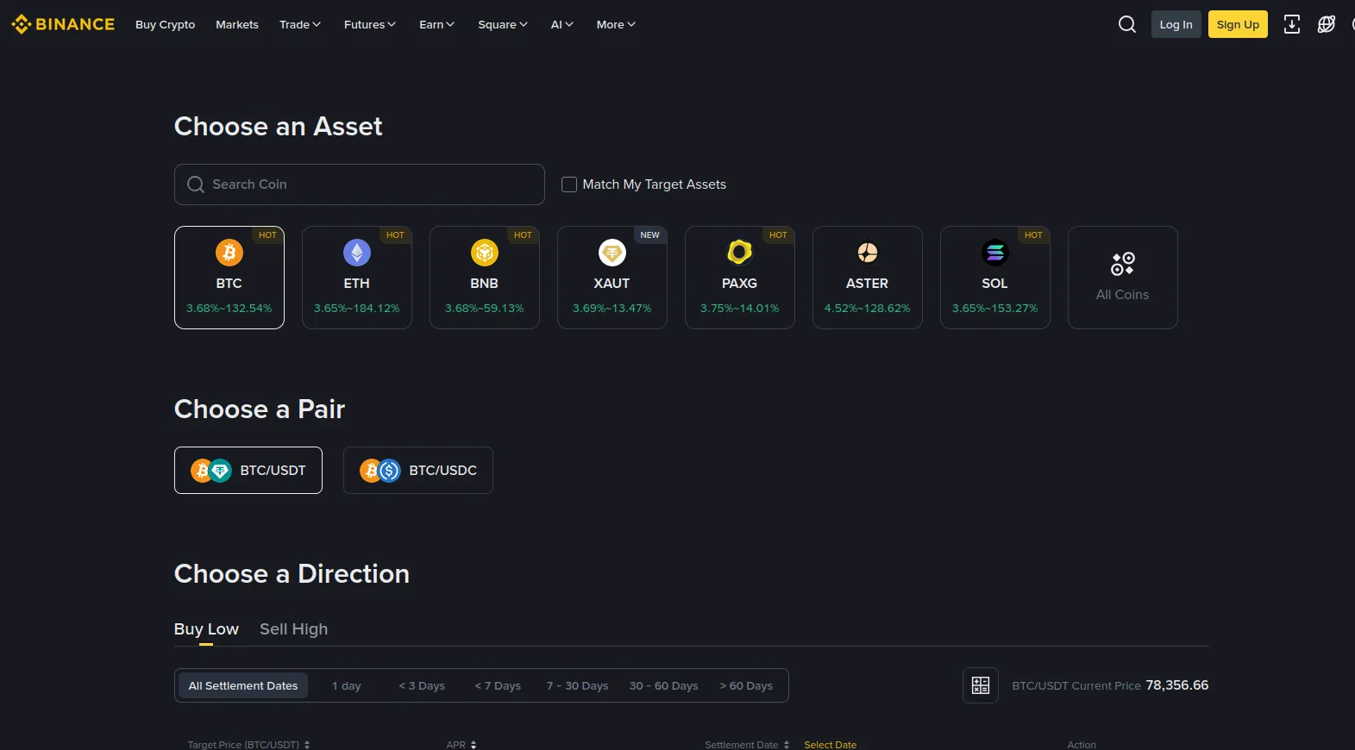This screenshot has height=750, width=1355.
Task: Expand the Trade menu
Action: (x=300, y=25)
